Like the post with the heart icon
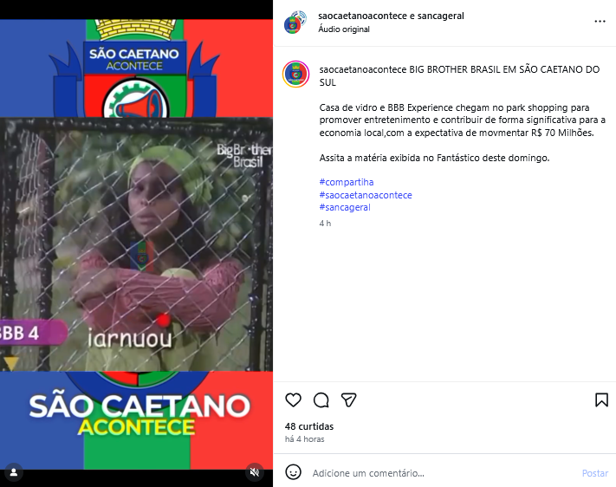 293,400
